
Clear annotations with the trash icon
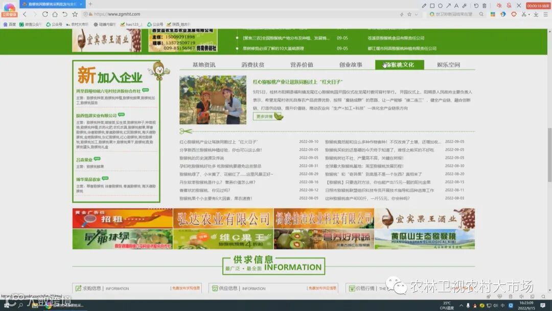(485, 6)
